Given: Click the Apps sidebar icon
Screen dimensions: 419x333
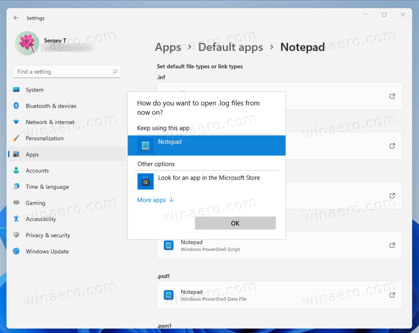Looking at the screenshot, I should coord(16,154).
